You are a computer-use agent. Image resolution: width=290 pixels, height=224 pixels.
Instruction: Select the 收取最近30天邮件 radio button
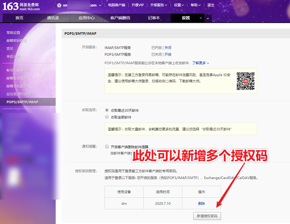click(107, 110)
